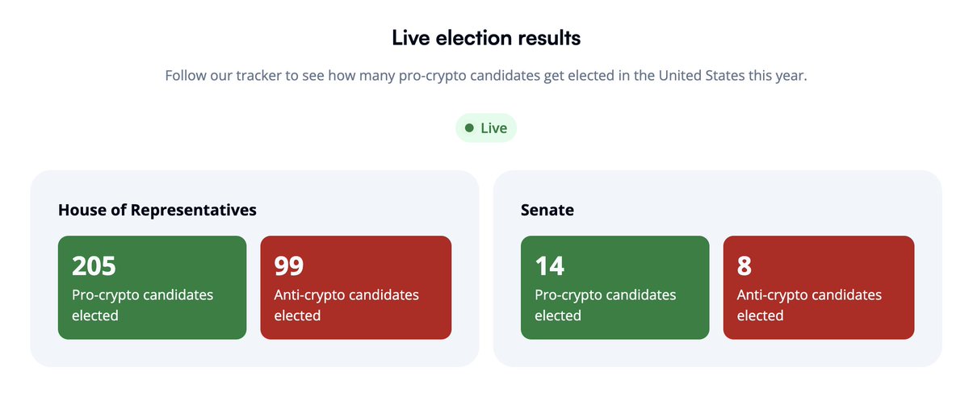Click the number 205 in House panel

click(x=94, y=265)
